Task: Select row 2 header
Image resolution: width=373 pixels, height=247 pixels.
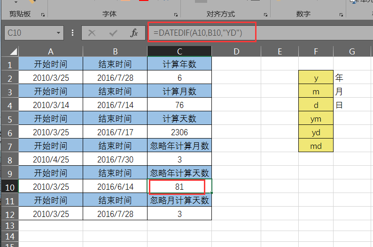Action: [10, 78]
